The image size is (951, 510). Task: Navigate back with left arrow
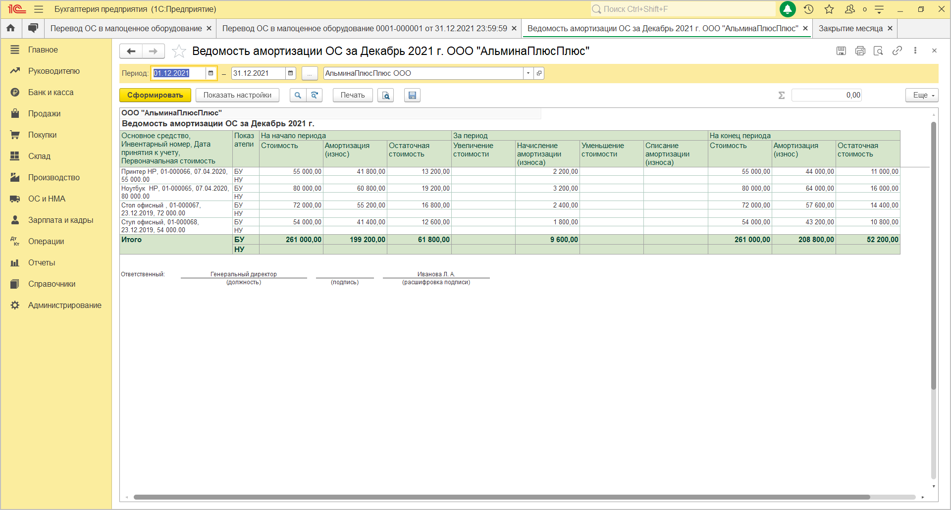[131, 51]
